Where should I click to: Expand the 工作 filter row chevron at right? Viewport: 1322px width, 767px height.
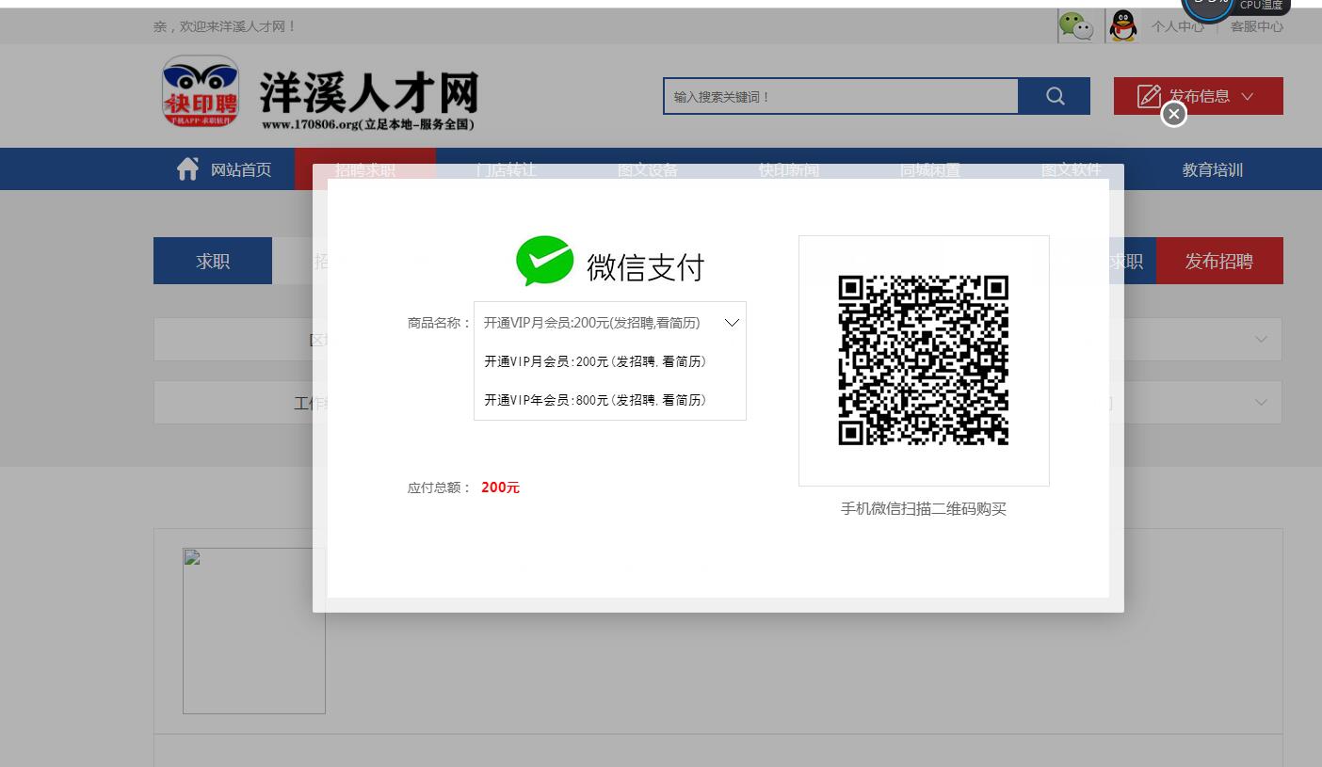[1261, 402]
